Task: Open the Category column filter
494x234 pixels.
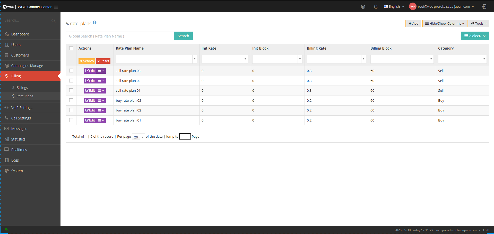Action: click(462, 59)
